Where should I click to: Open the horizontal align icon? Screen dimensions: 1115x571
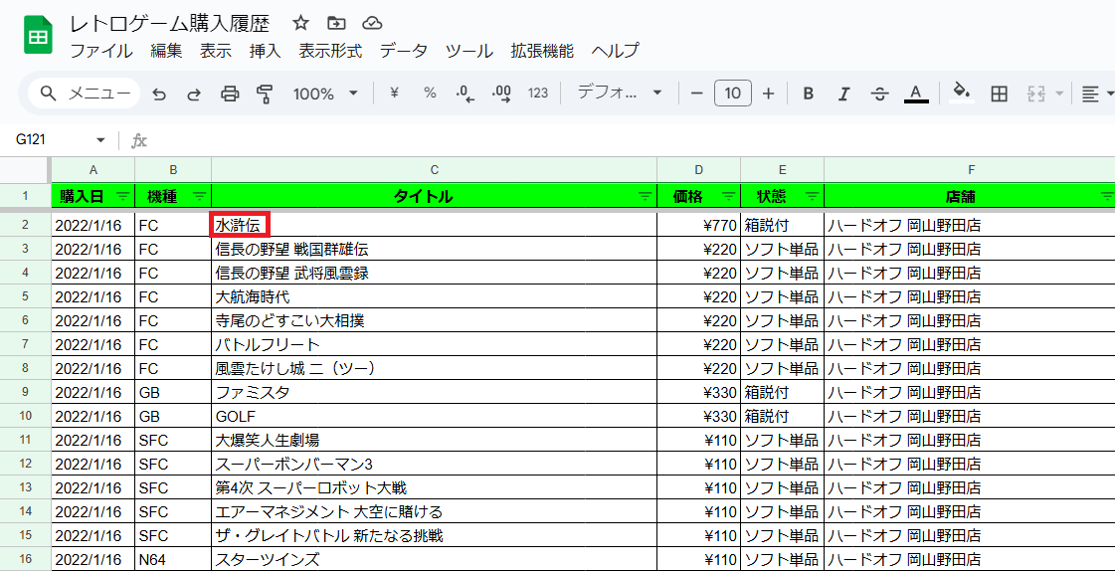coord(1089,94)
